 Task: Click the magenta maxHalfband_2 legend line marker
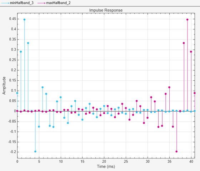pos(41,3)
